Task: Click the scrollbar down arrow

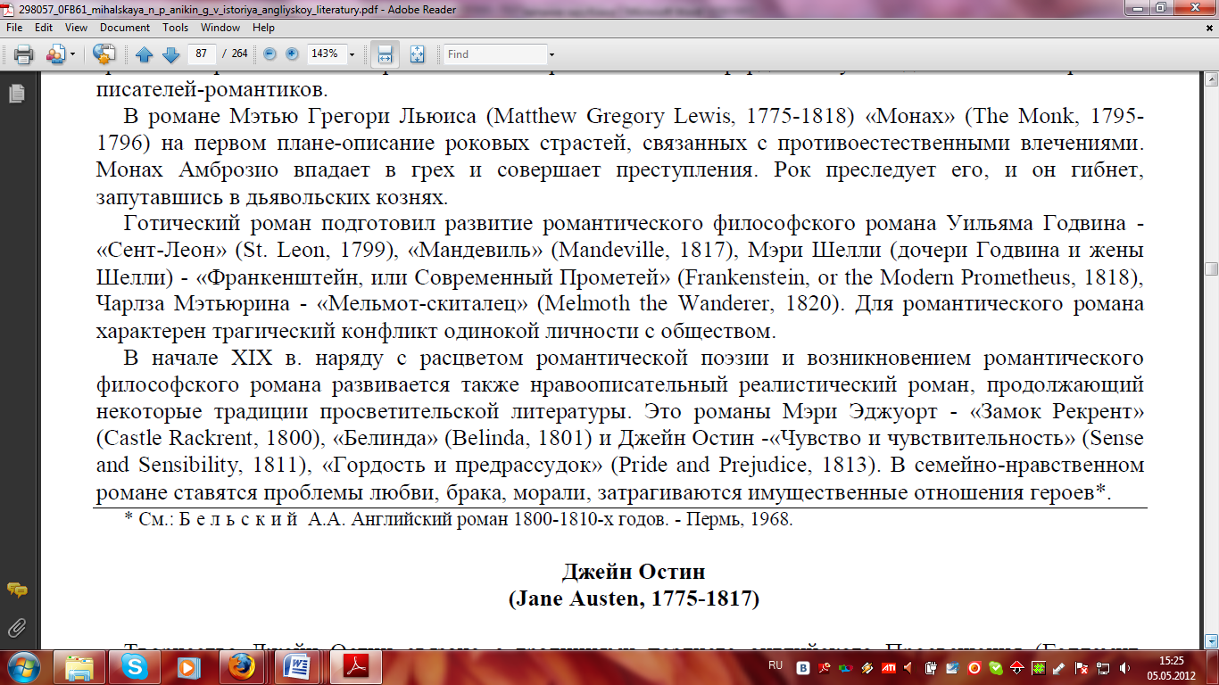Action: (x=1211, y=640)
